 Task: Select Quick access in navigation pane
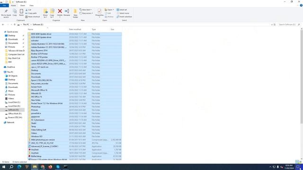[x=12, y=32]
